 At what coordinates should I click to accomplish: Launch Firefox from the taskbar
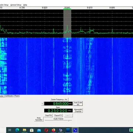pyautogui.click(x=54, y=130)
